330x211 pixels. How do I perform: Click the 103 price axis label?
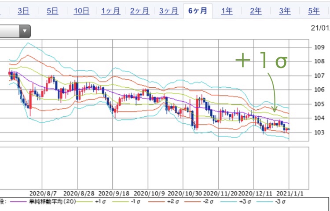click(319, 132)
